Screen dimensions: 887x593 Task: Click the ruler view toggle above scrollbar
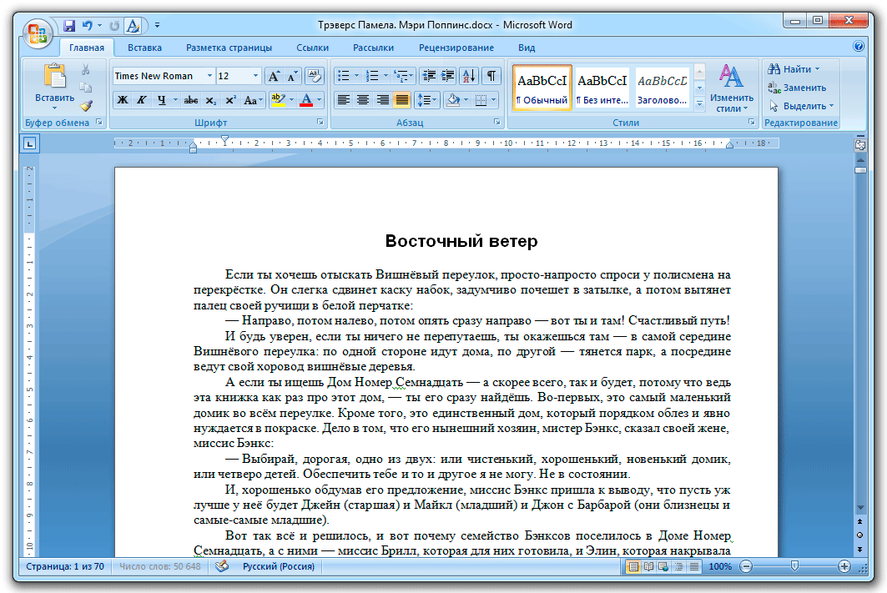point(860,145)
